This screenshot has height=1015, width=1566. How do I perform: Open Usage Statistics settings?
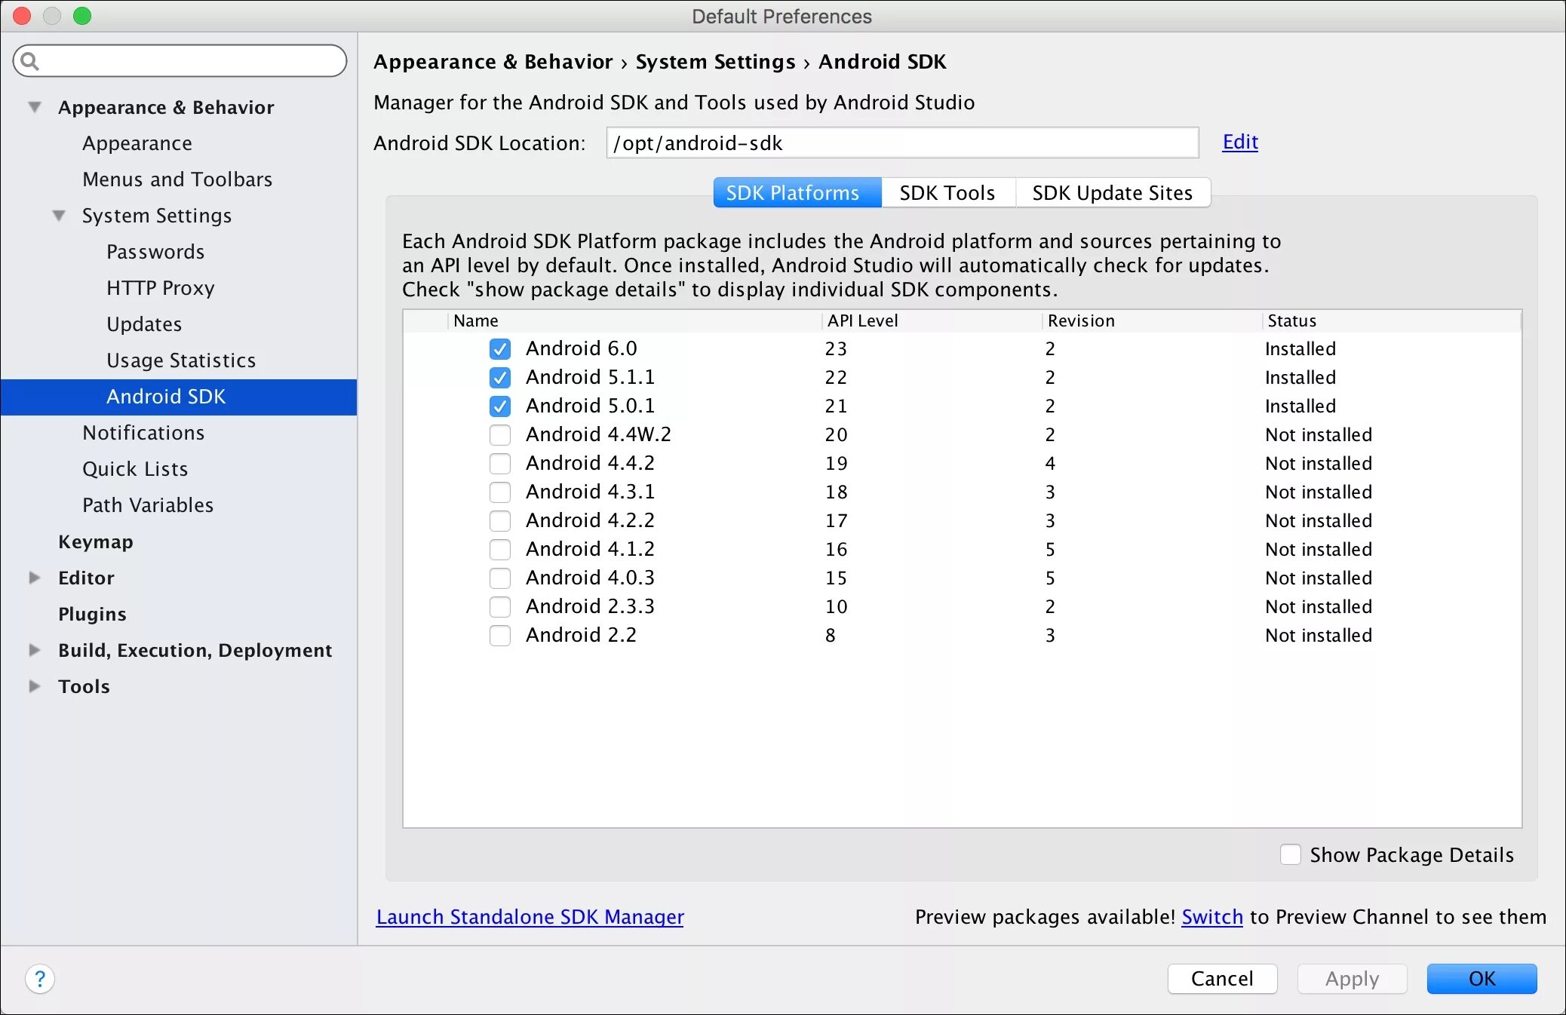(181, 360)
